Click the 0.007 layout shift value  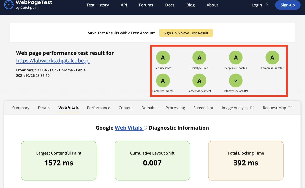pyautogui.click(x=152, y=163)
